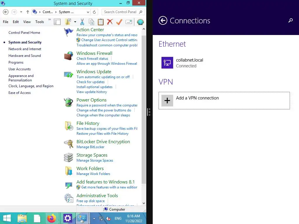The image size is (299, 224).
Task: Click the search icon in Connections
Action: 291,20
